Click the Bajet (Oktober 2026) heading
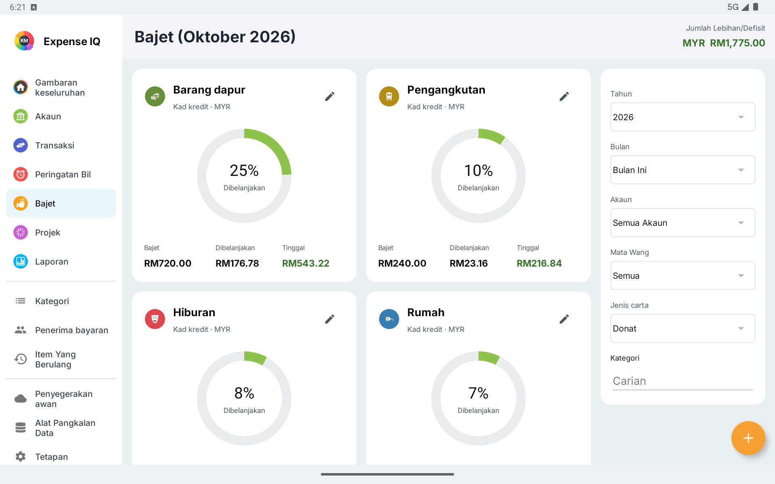 click(x=215, y=37)
